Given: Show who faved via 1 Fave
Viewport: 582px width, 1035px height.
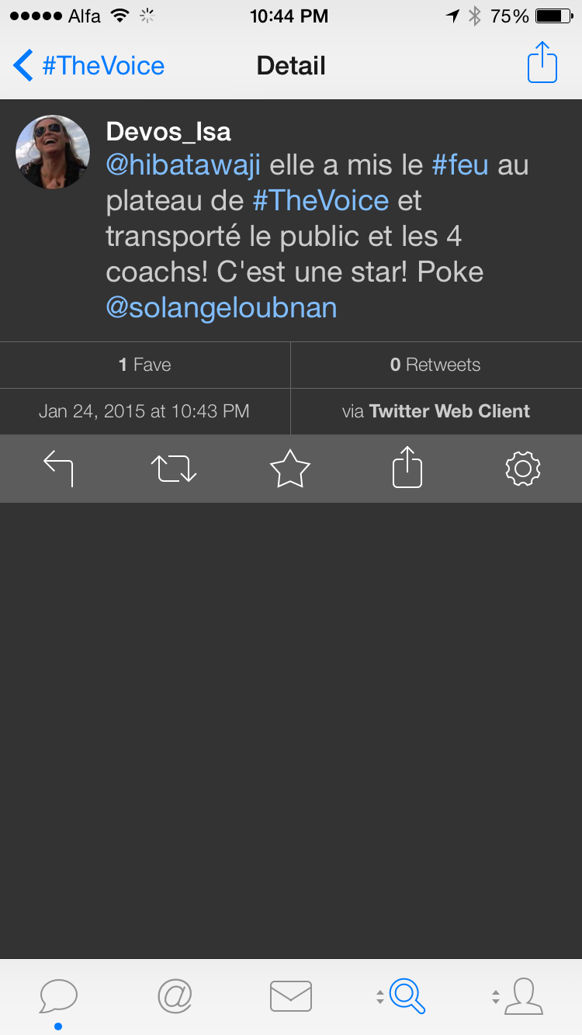Looking at the screenshot, I should click(x=145, y=365).
